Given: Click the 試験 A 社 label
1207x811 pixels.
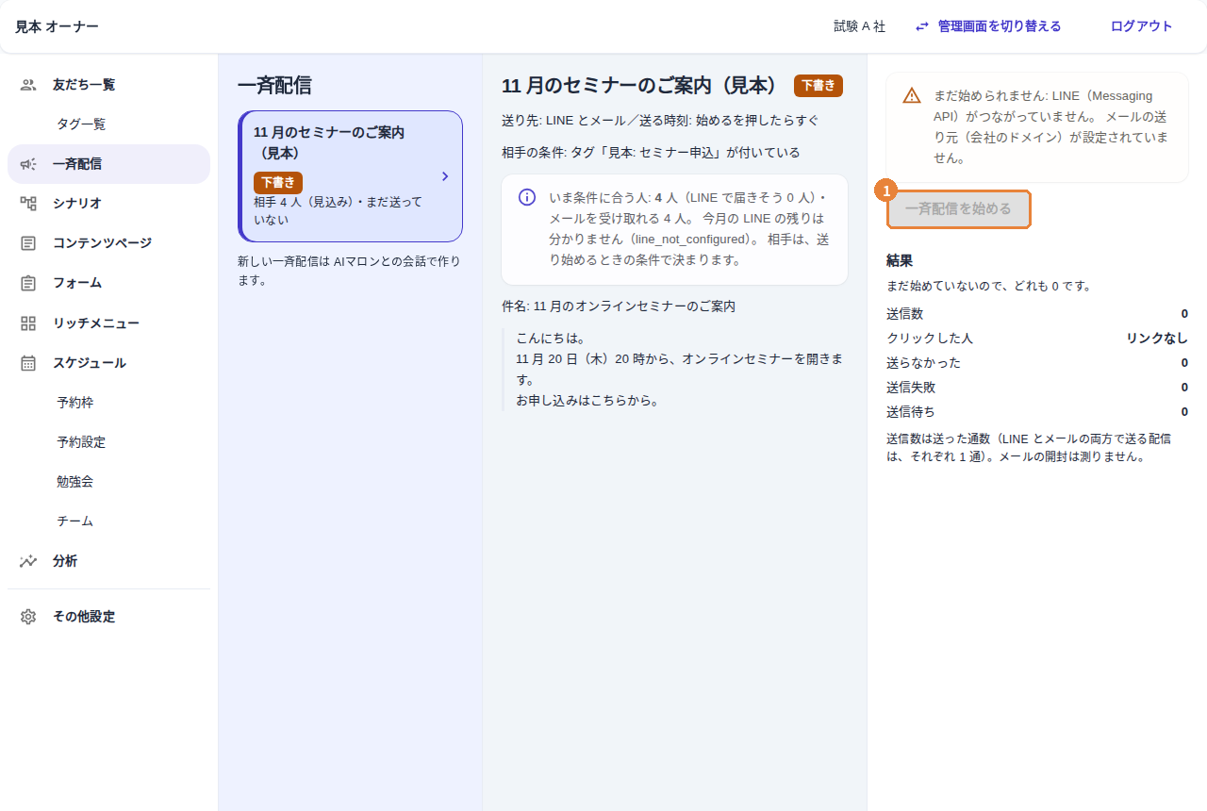Looking at the screenshot, I should click(860, 26).
